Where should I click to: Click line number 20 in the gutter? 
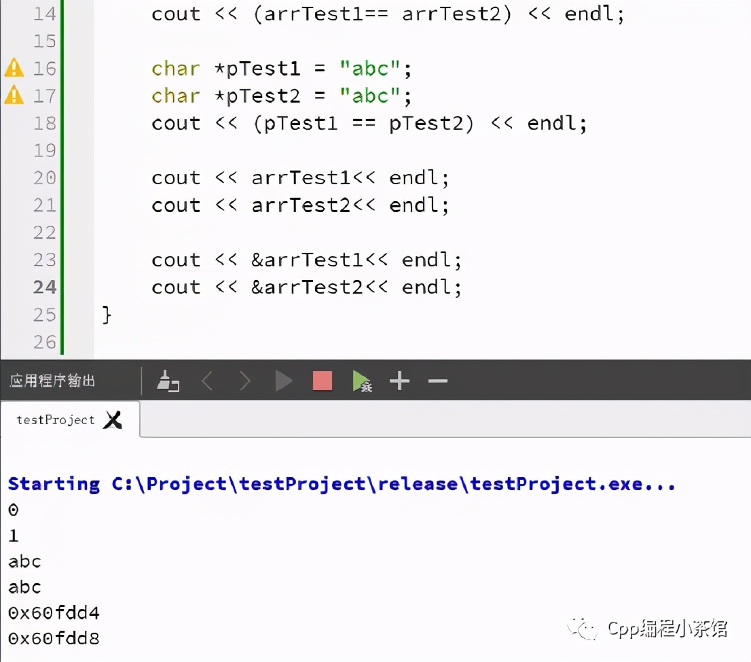click(45, 178)
